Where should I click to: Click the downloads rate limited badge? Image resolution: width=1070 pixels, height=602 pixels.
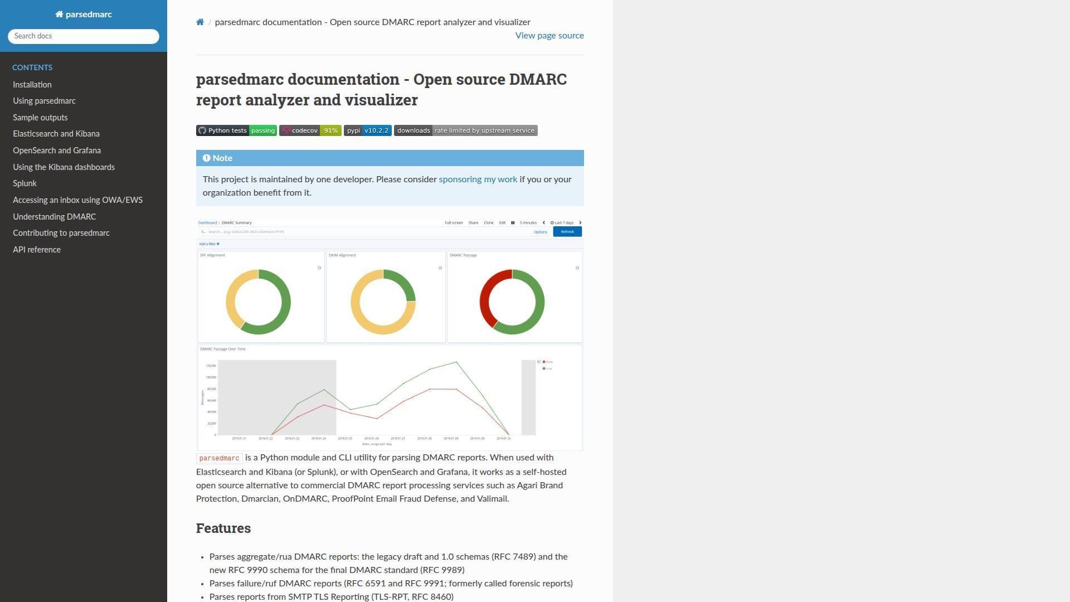[466, 130]
